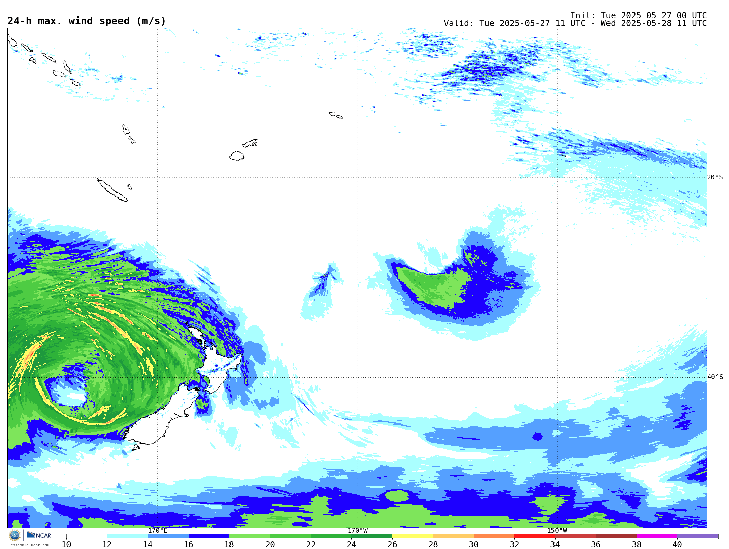Click the colorbar tick label 36

pos(596,544)
